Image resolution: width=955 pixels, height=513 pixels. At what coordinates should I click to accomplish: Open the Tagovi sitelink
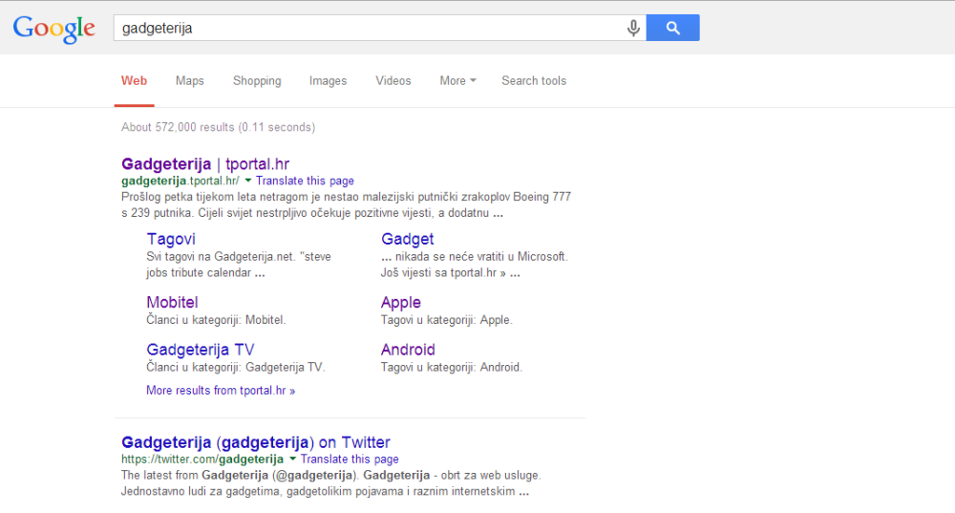pos(171,239)
